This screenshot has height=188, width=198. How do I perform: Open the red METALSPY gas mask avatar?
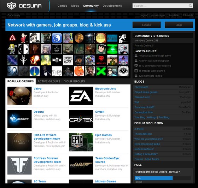point(101,60)
